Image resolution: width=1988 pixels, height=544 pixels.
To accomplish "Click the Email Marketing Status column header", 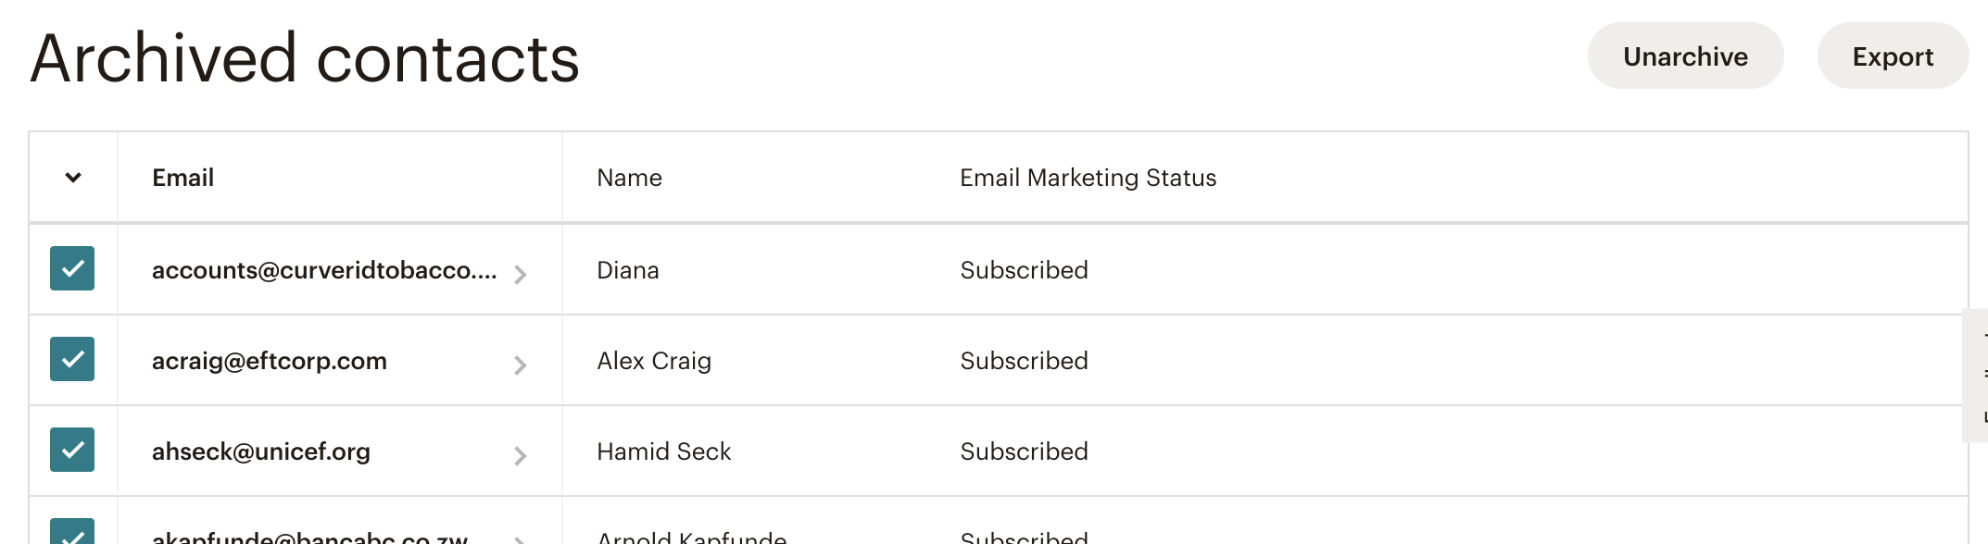I will [1088, 178].
